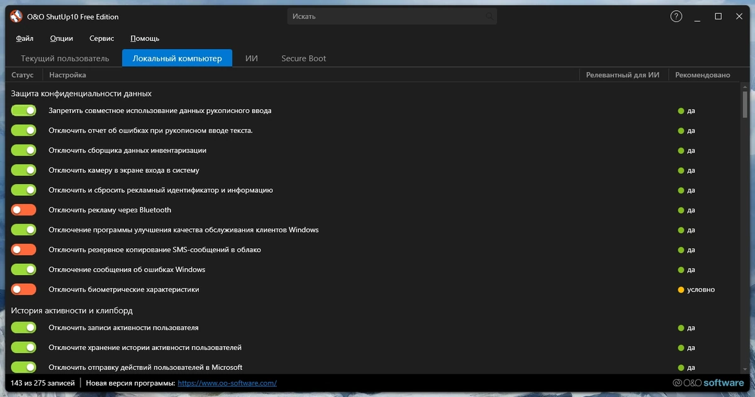
Task: Sort by 'Релевантный для ИИ' column header
Action: point(623,75)
